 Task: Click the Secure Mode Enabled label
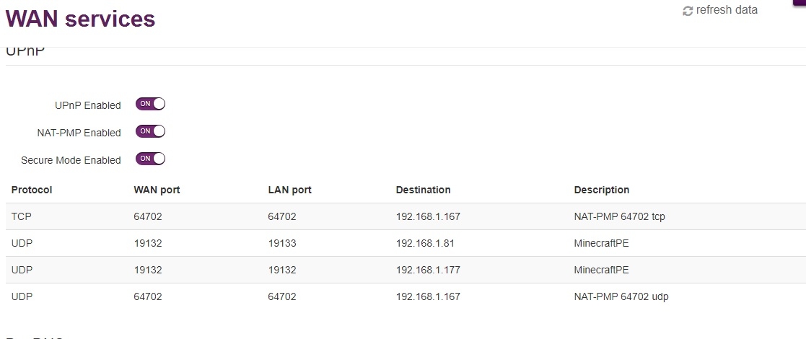(71, 160)
